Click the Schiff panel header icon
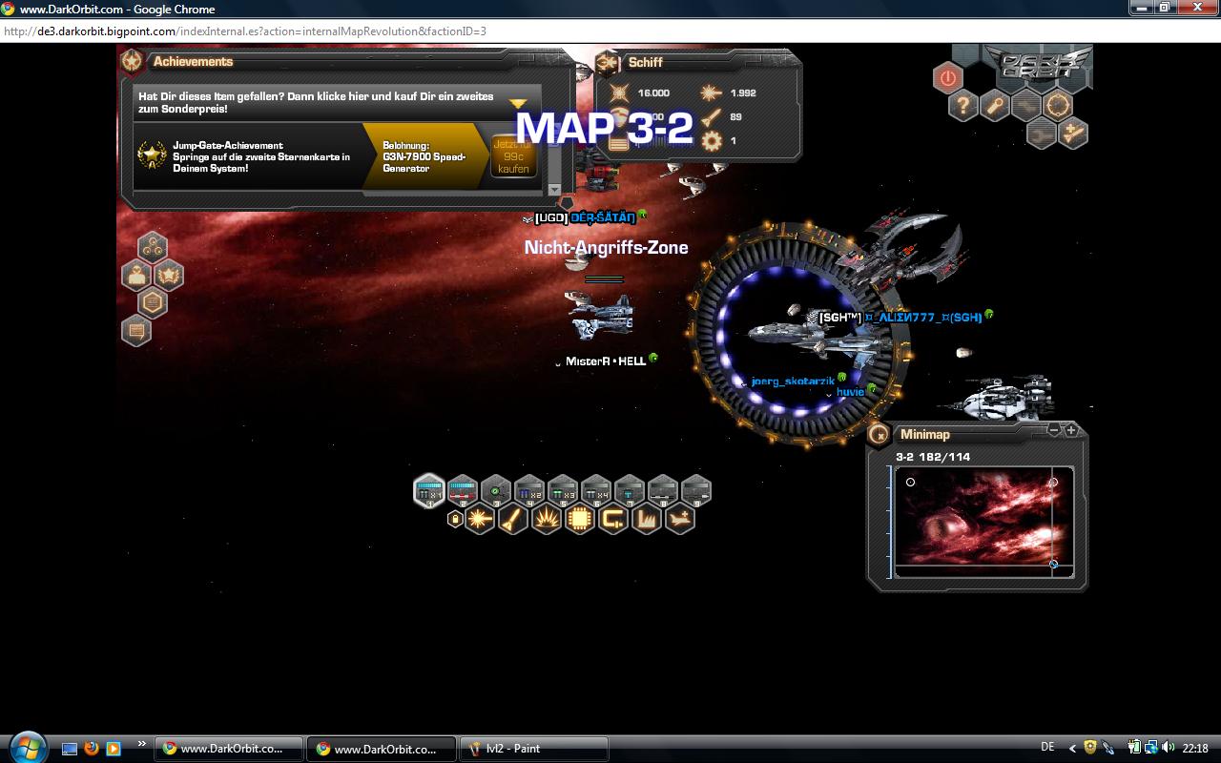 point(608,63)
